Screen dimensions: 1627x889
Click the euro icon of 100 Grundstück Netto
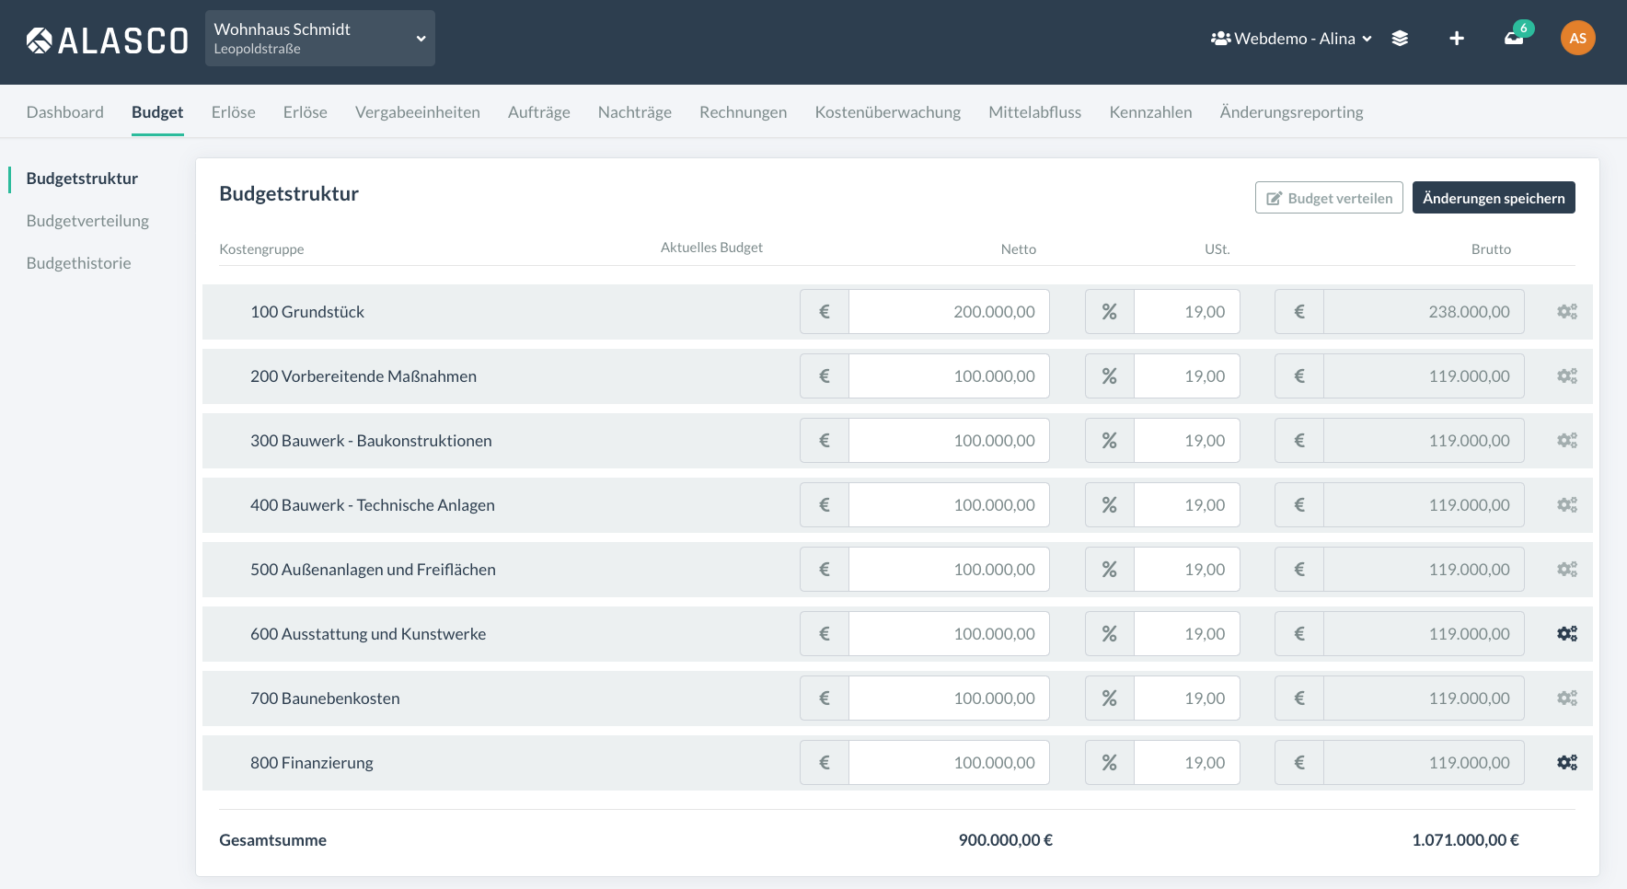tap(825, 312)
